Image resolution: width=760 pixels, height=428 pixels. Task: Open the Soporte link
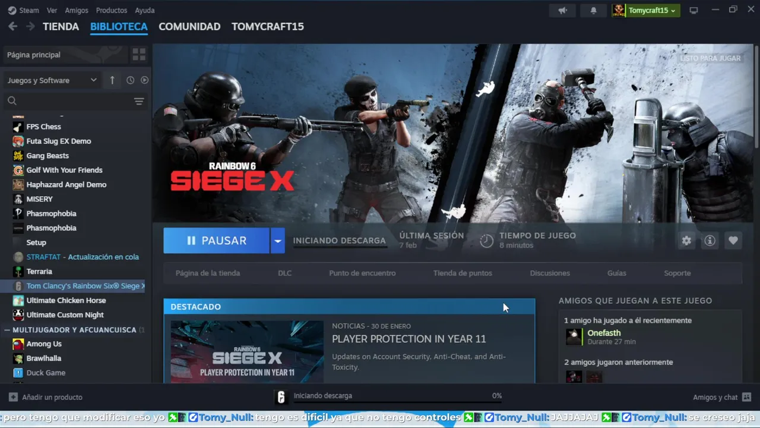point(677,273)
